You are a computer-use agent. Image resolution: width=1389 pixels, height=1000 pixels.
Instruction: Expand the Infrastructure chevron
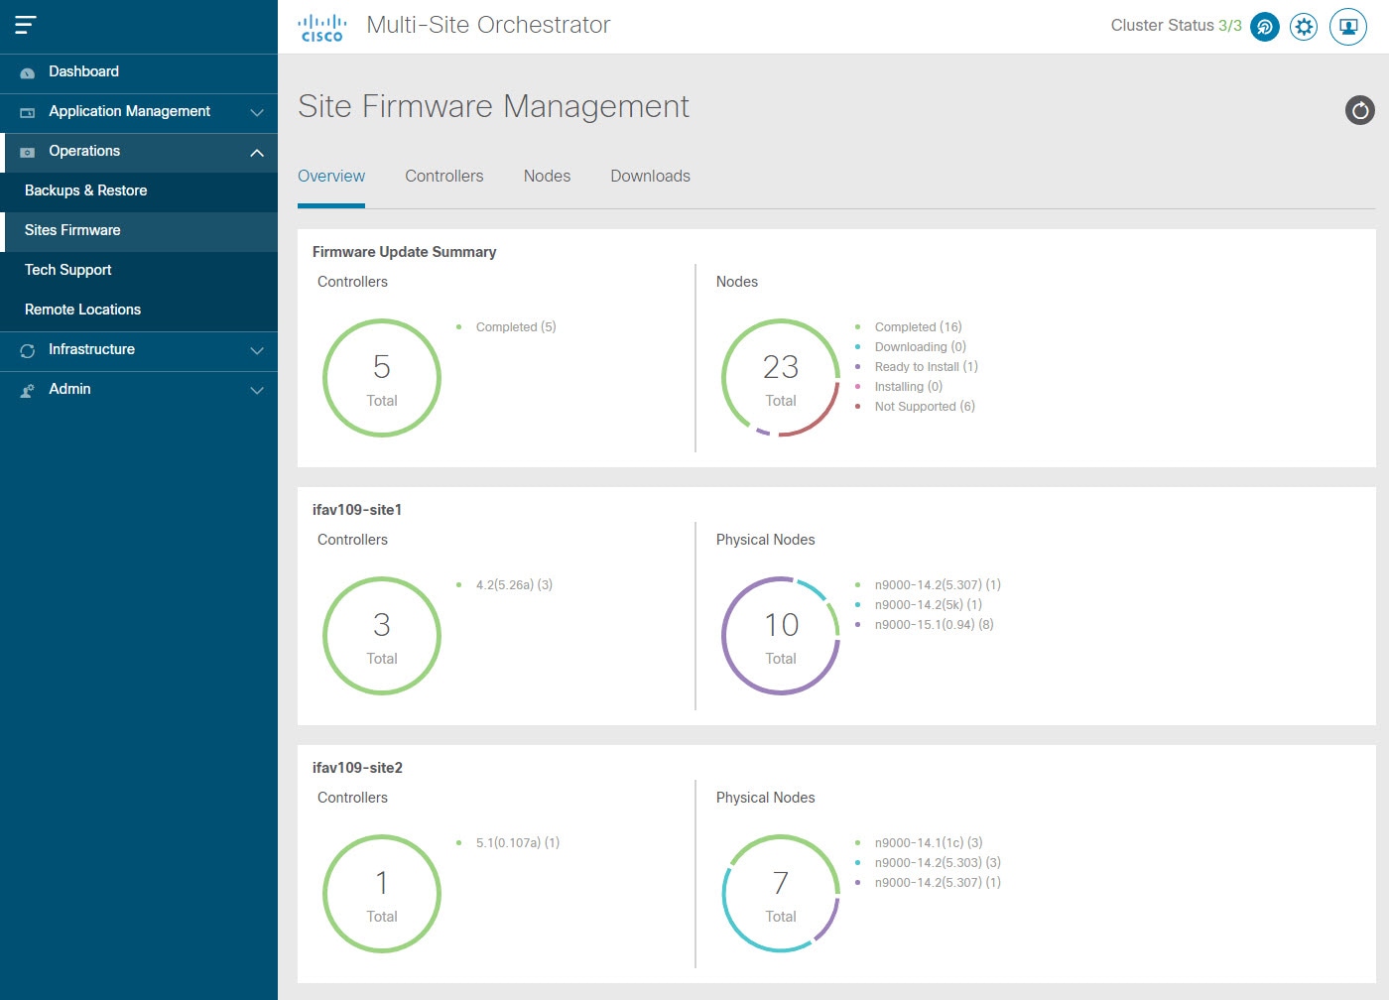(x=257, y=350)
